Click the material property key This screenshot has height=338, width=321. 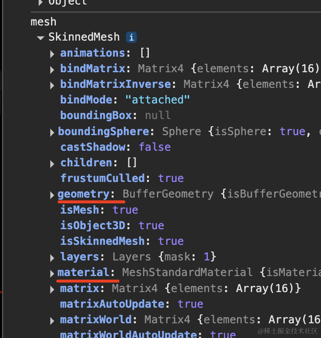click(x=83, y=272)
